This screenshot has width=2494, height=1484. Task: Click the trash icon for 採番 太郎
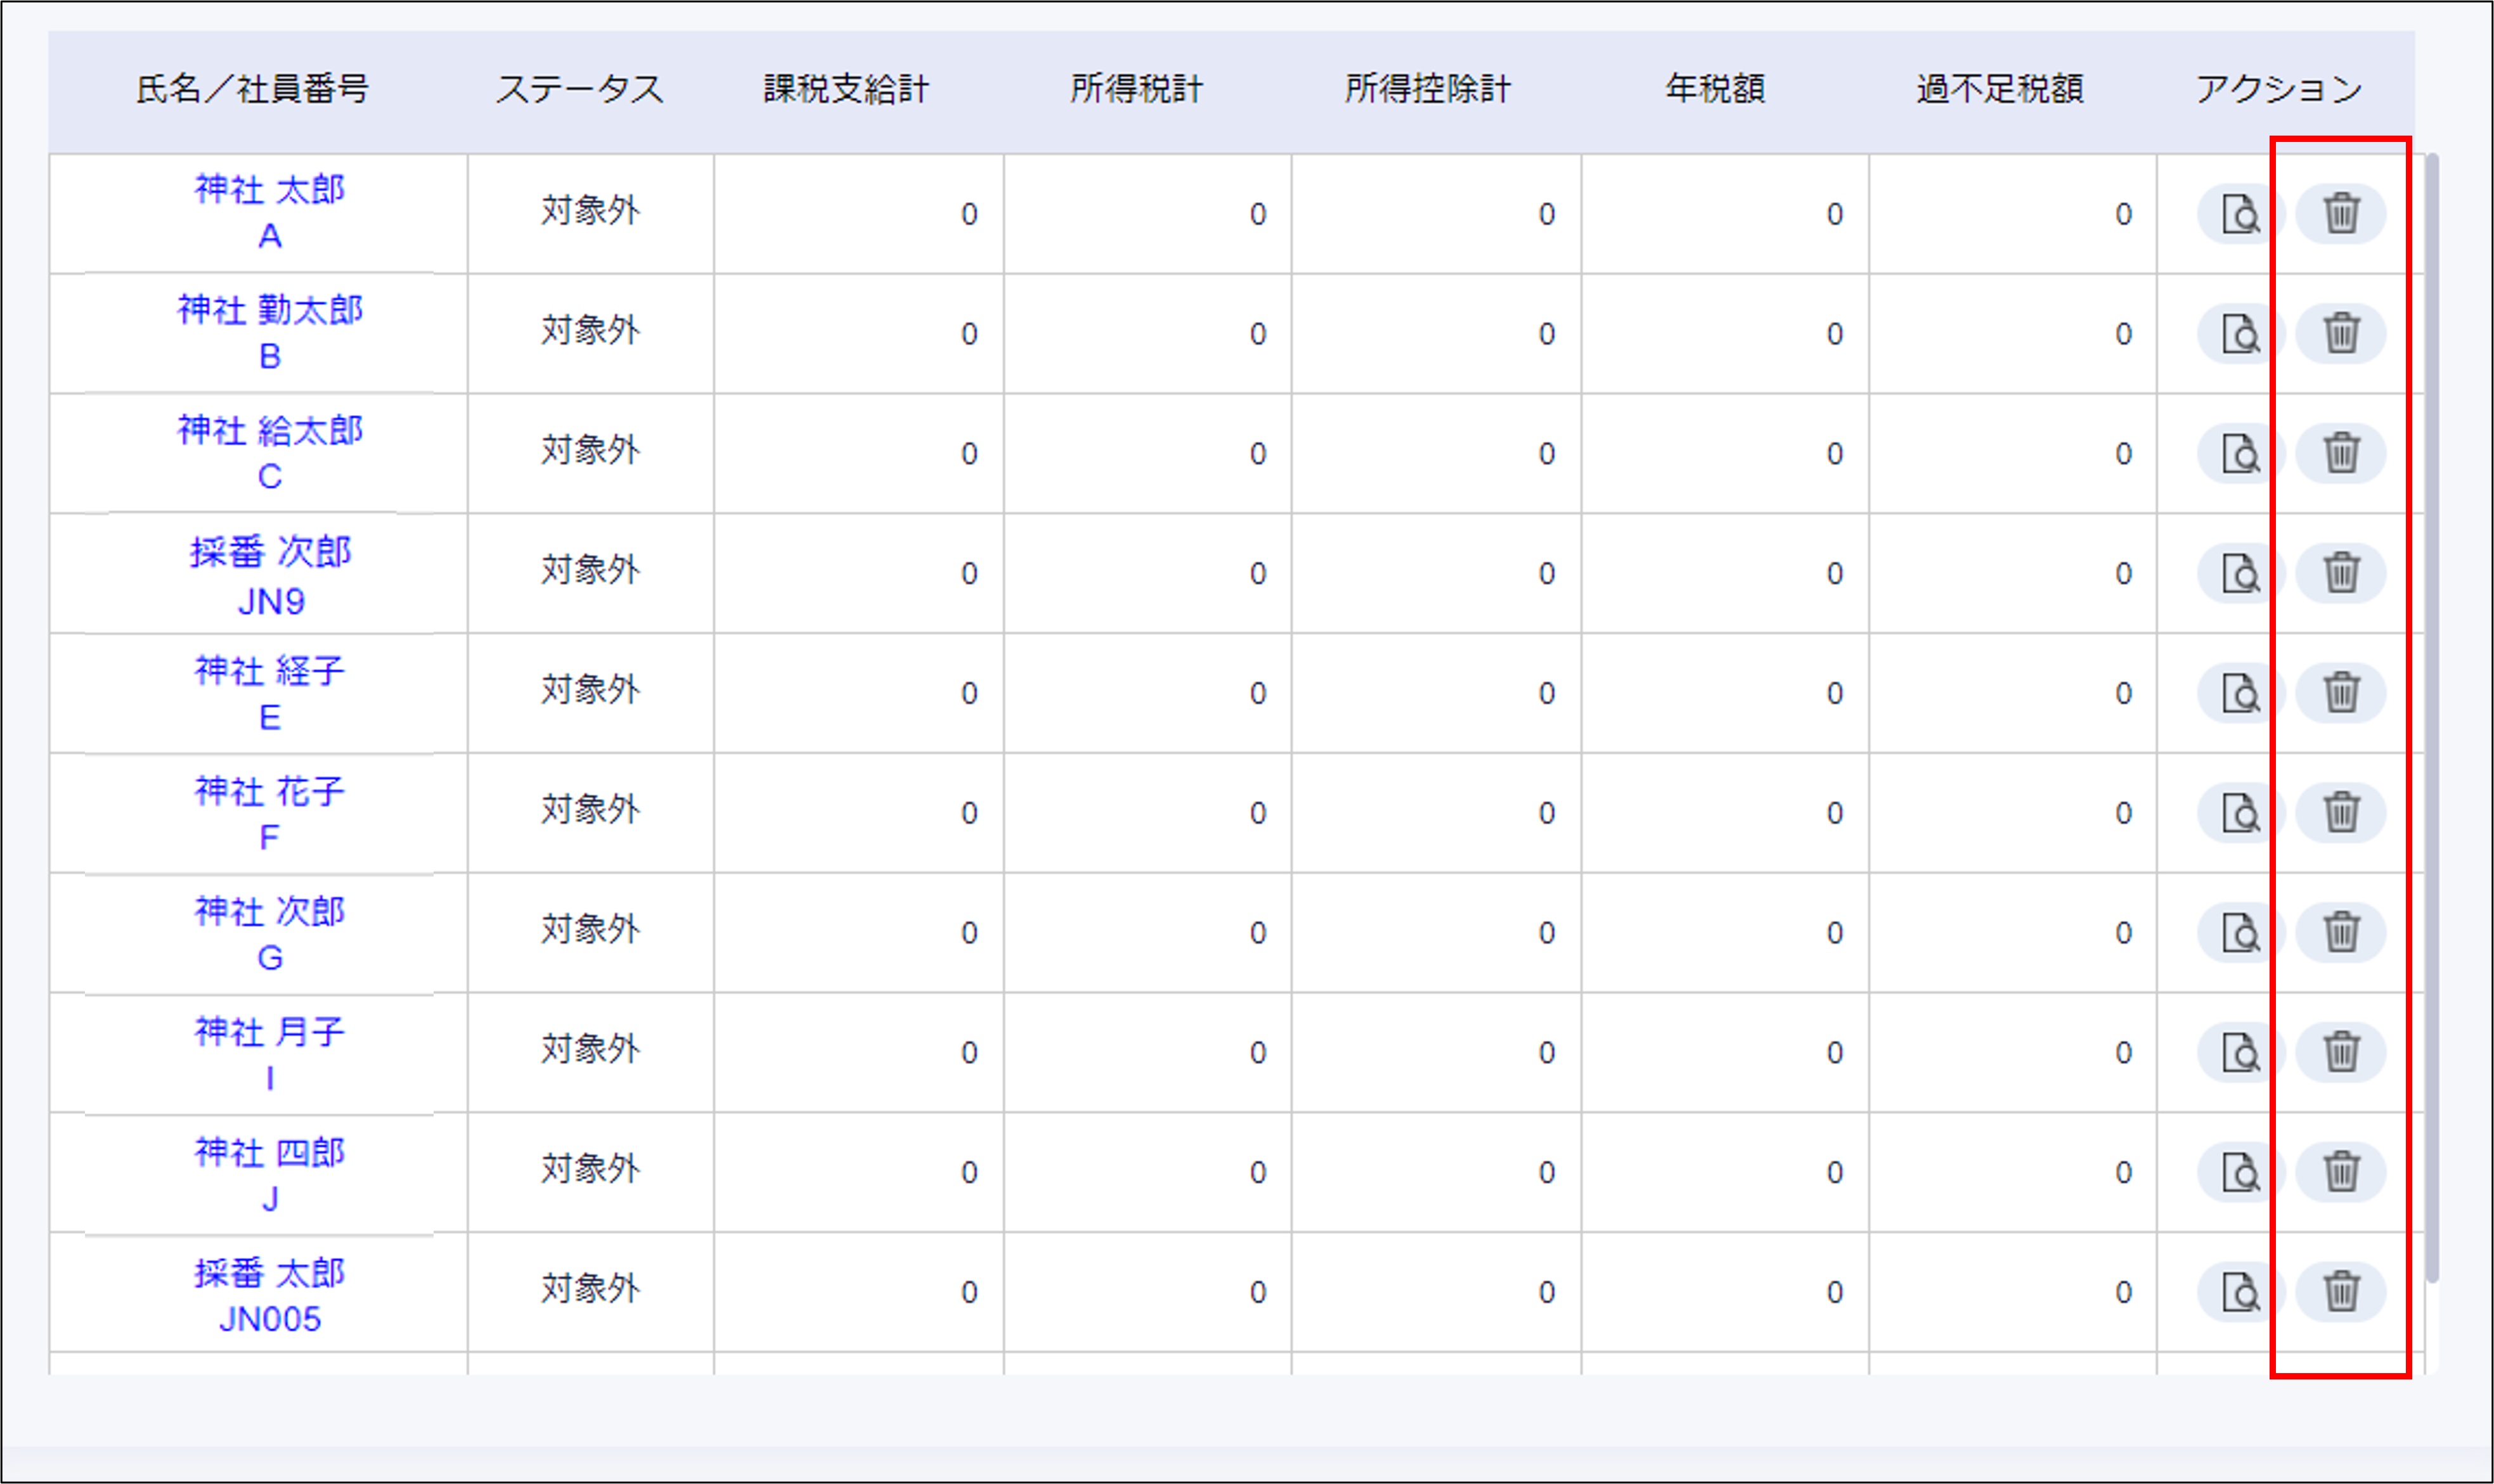2341,1291
